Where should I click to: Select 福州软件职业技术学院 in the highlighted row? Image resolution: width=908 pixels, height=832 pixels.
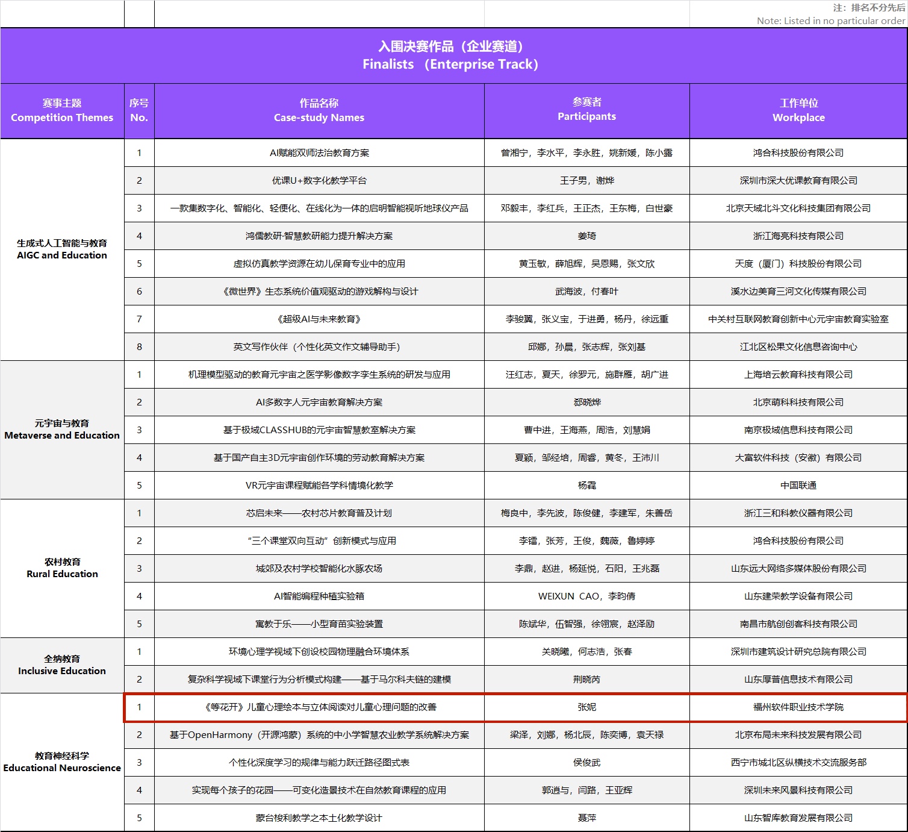(798, 707)
